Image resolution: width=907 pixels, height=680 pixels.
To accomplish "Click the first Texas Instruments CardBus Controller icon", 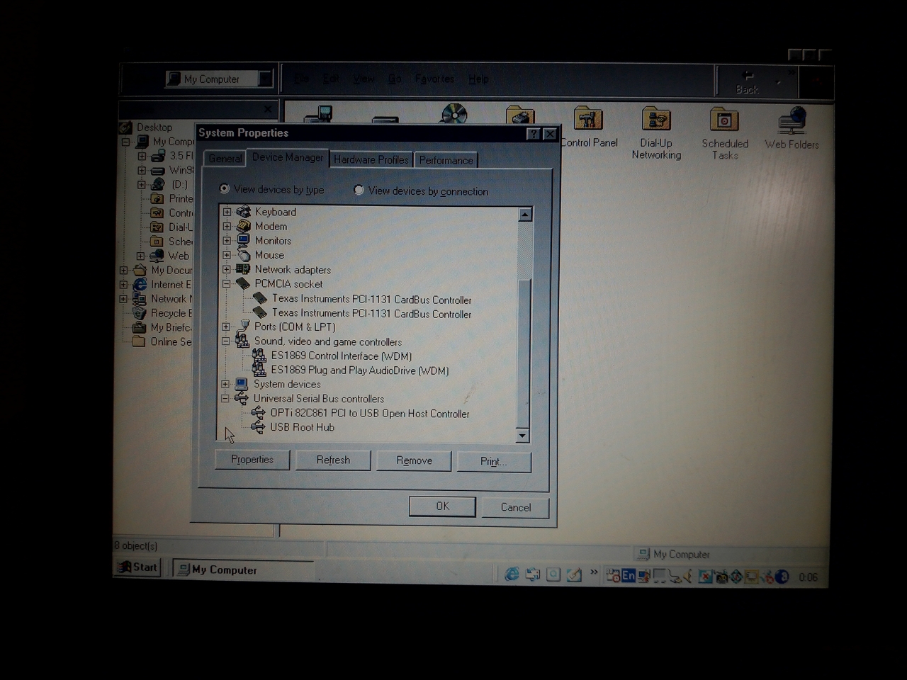I will pos(259,298).
